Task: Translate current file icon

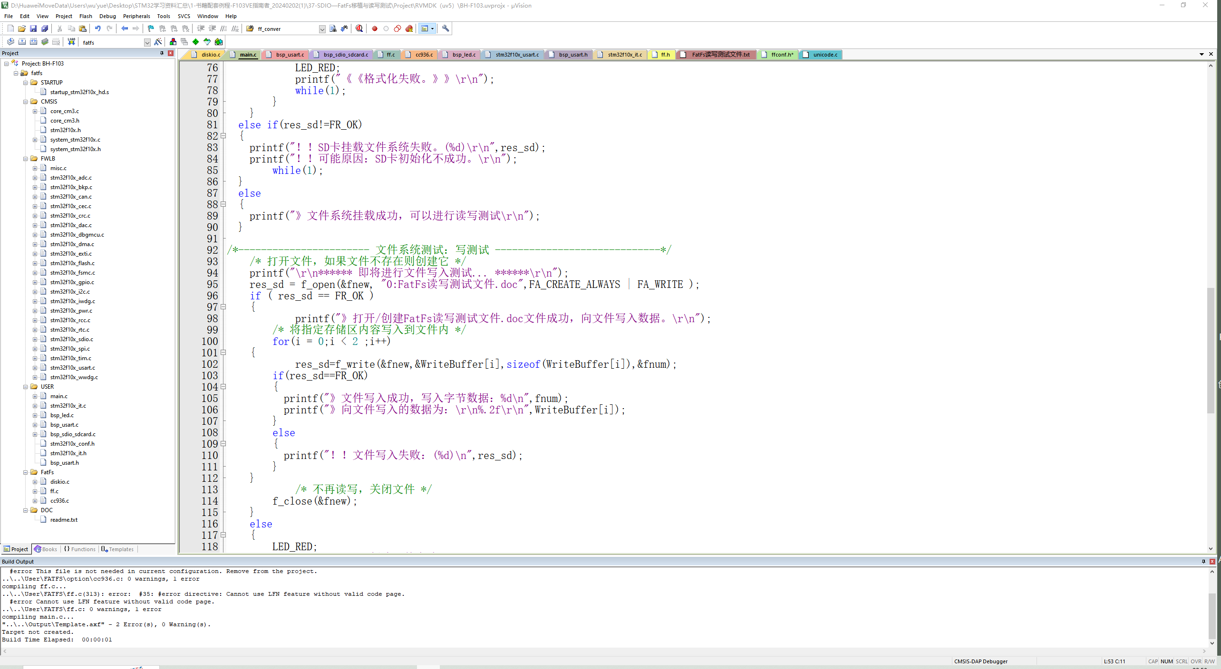Action: (10, 42)
